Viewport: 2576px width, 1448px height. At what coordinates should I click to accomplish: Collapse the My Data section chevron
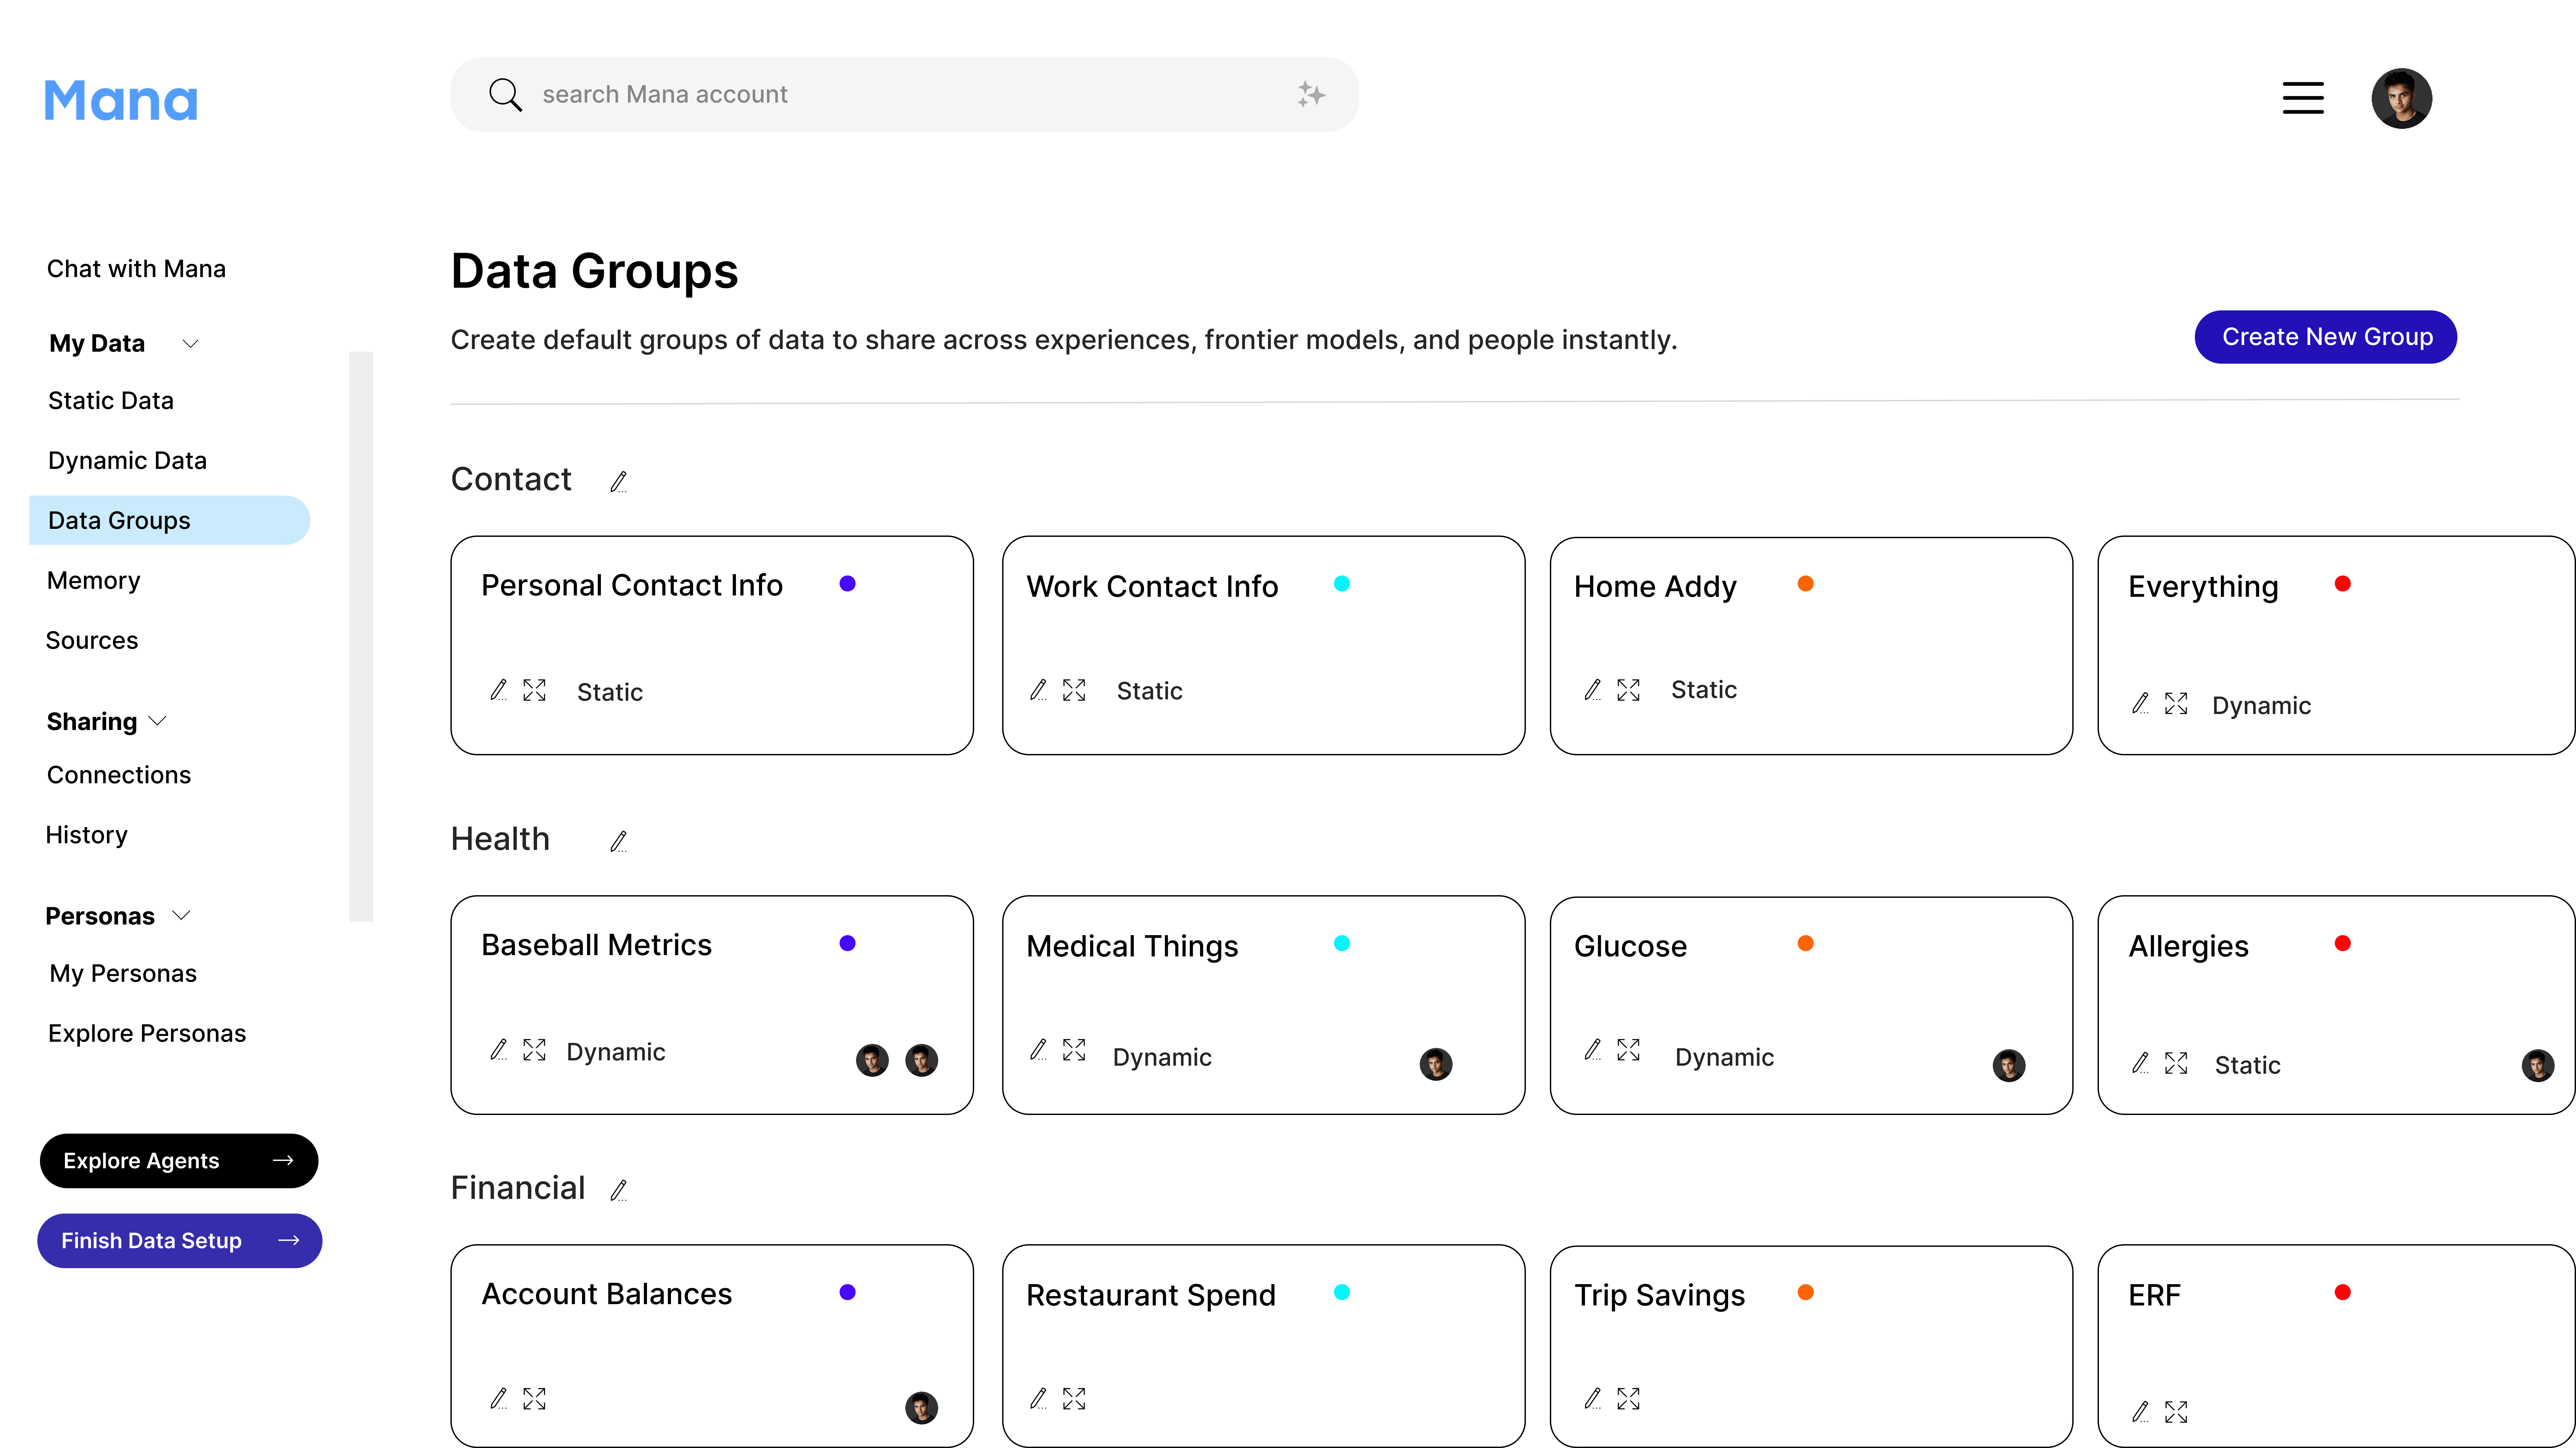[x=191, y=344]
